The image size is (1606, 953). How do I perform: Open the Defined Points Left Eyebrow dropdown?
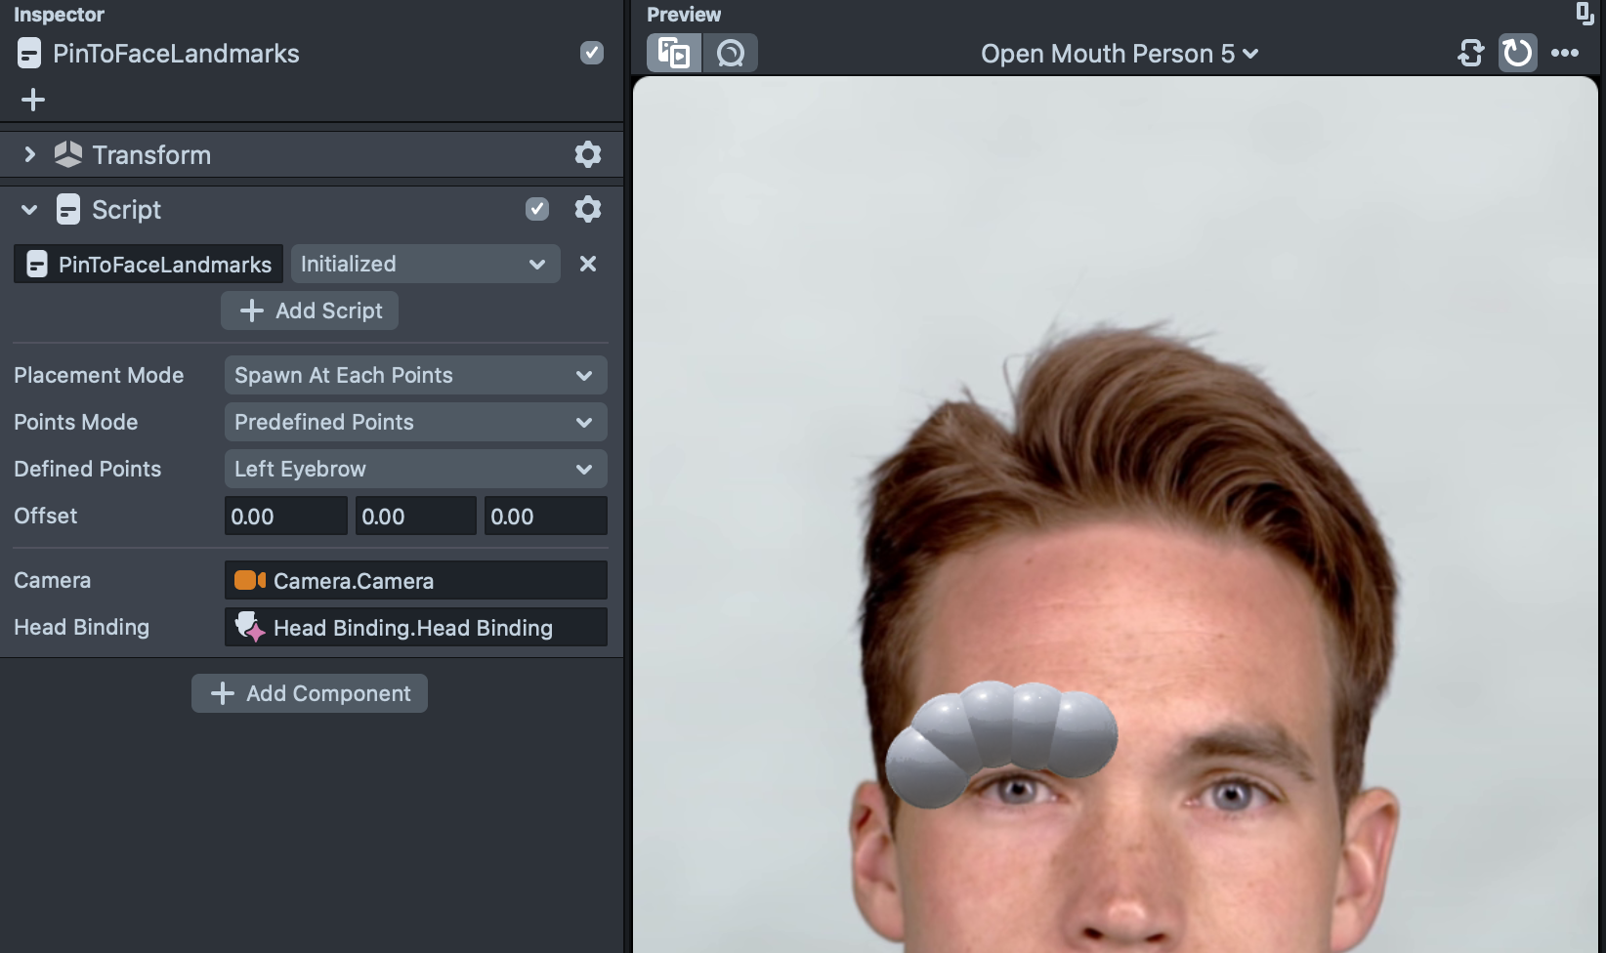click(x=415, y=469)
